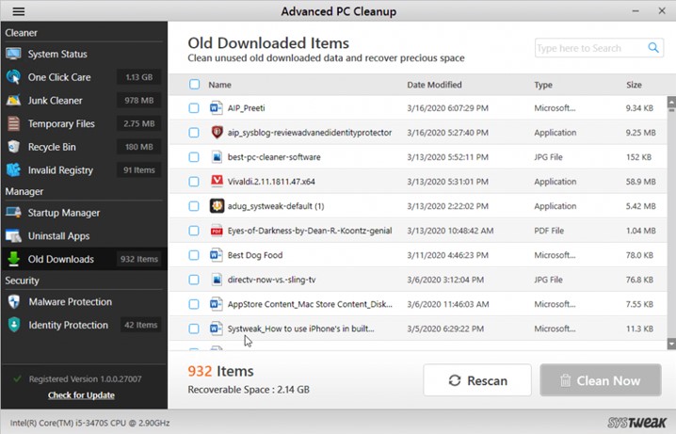676x434 pixels.
Task: Click the shield icon of aip_sysblog file
Action: [x=217, y=133]
